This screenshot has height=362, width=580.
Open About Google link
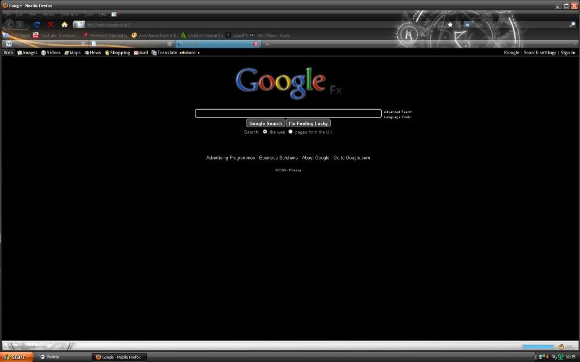click(315, 158)
